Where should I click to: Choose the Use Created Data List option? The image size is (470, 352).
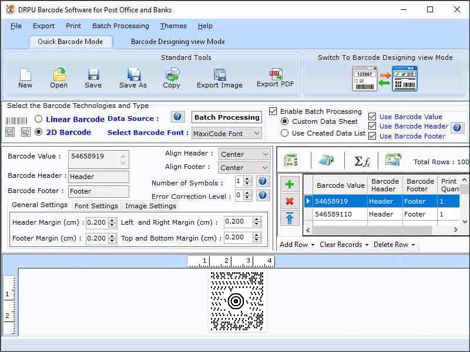pyautogui.click(x=286, y=133)
